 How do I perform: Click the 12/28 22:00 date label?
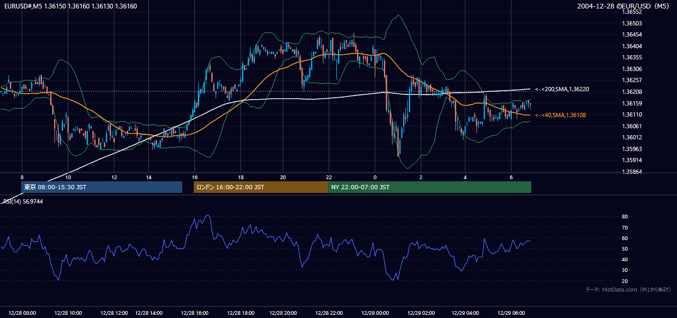coord(329,313)
